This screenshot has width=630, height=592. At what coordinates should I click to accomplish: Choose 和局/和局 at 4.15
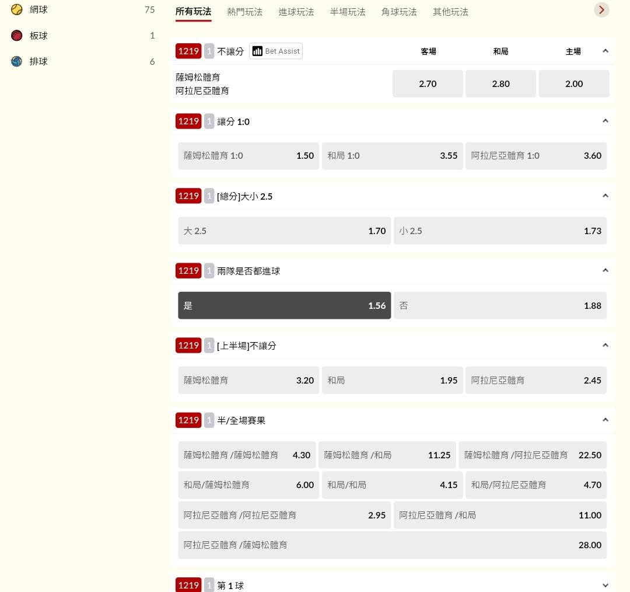[x=392, y=485]
